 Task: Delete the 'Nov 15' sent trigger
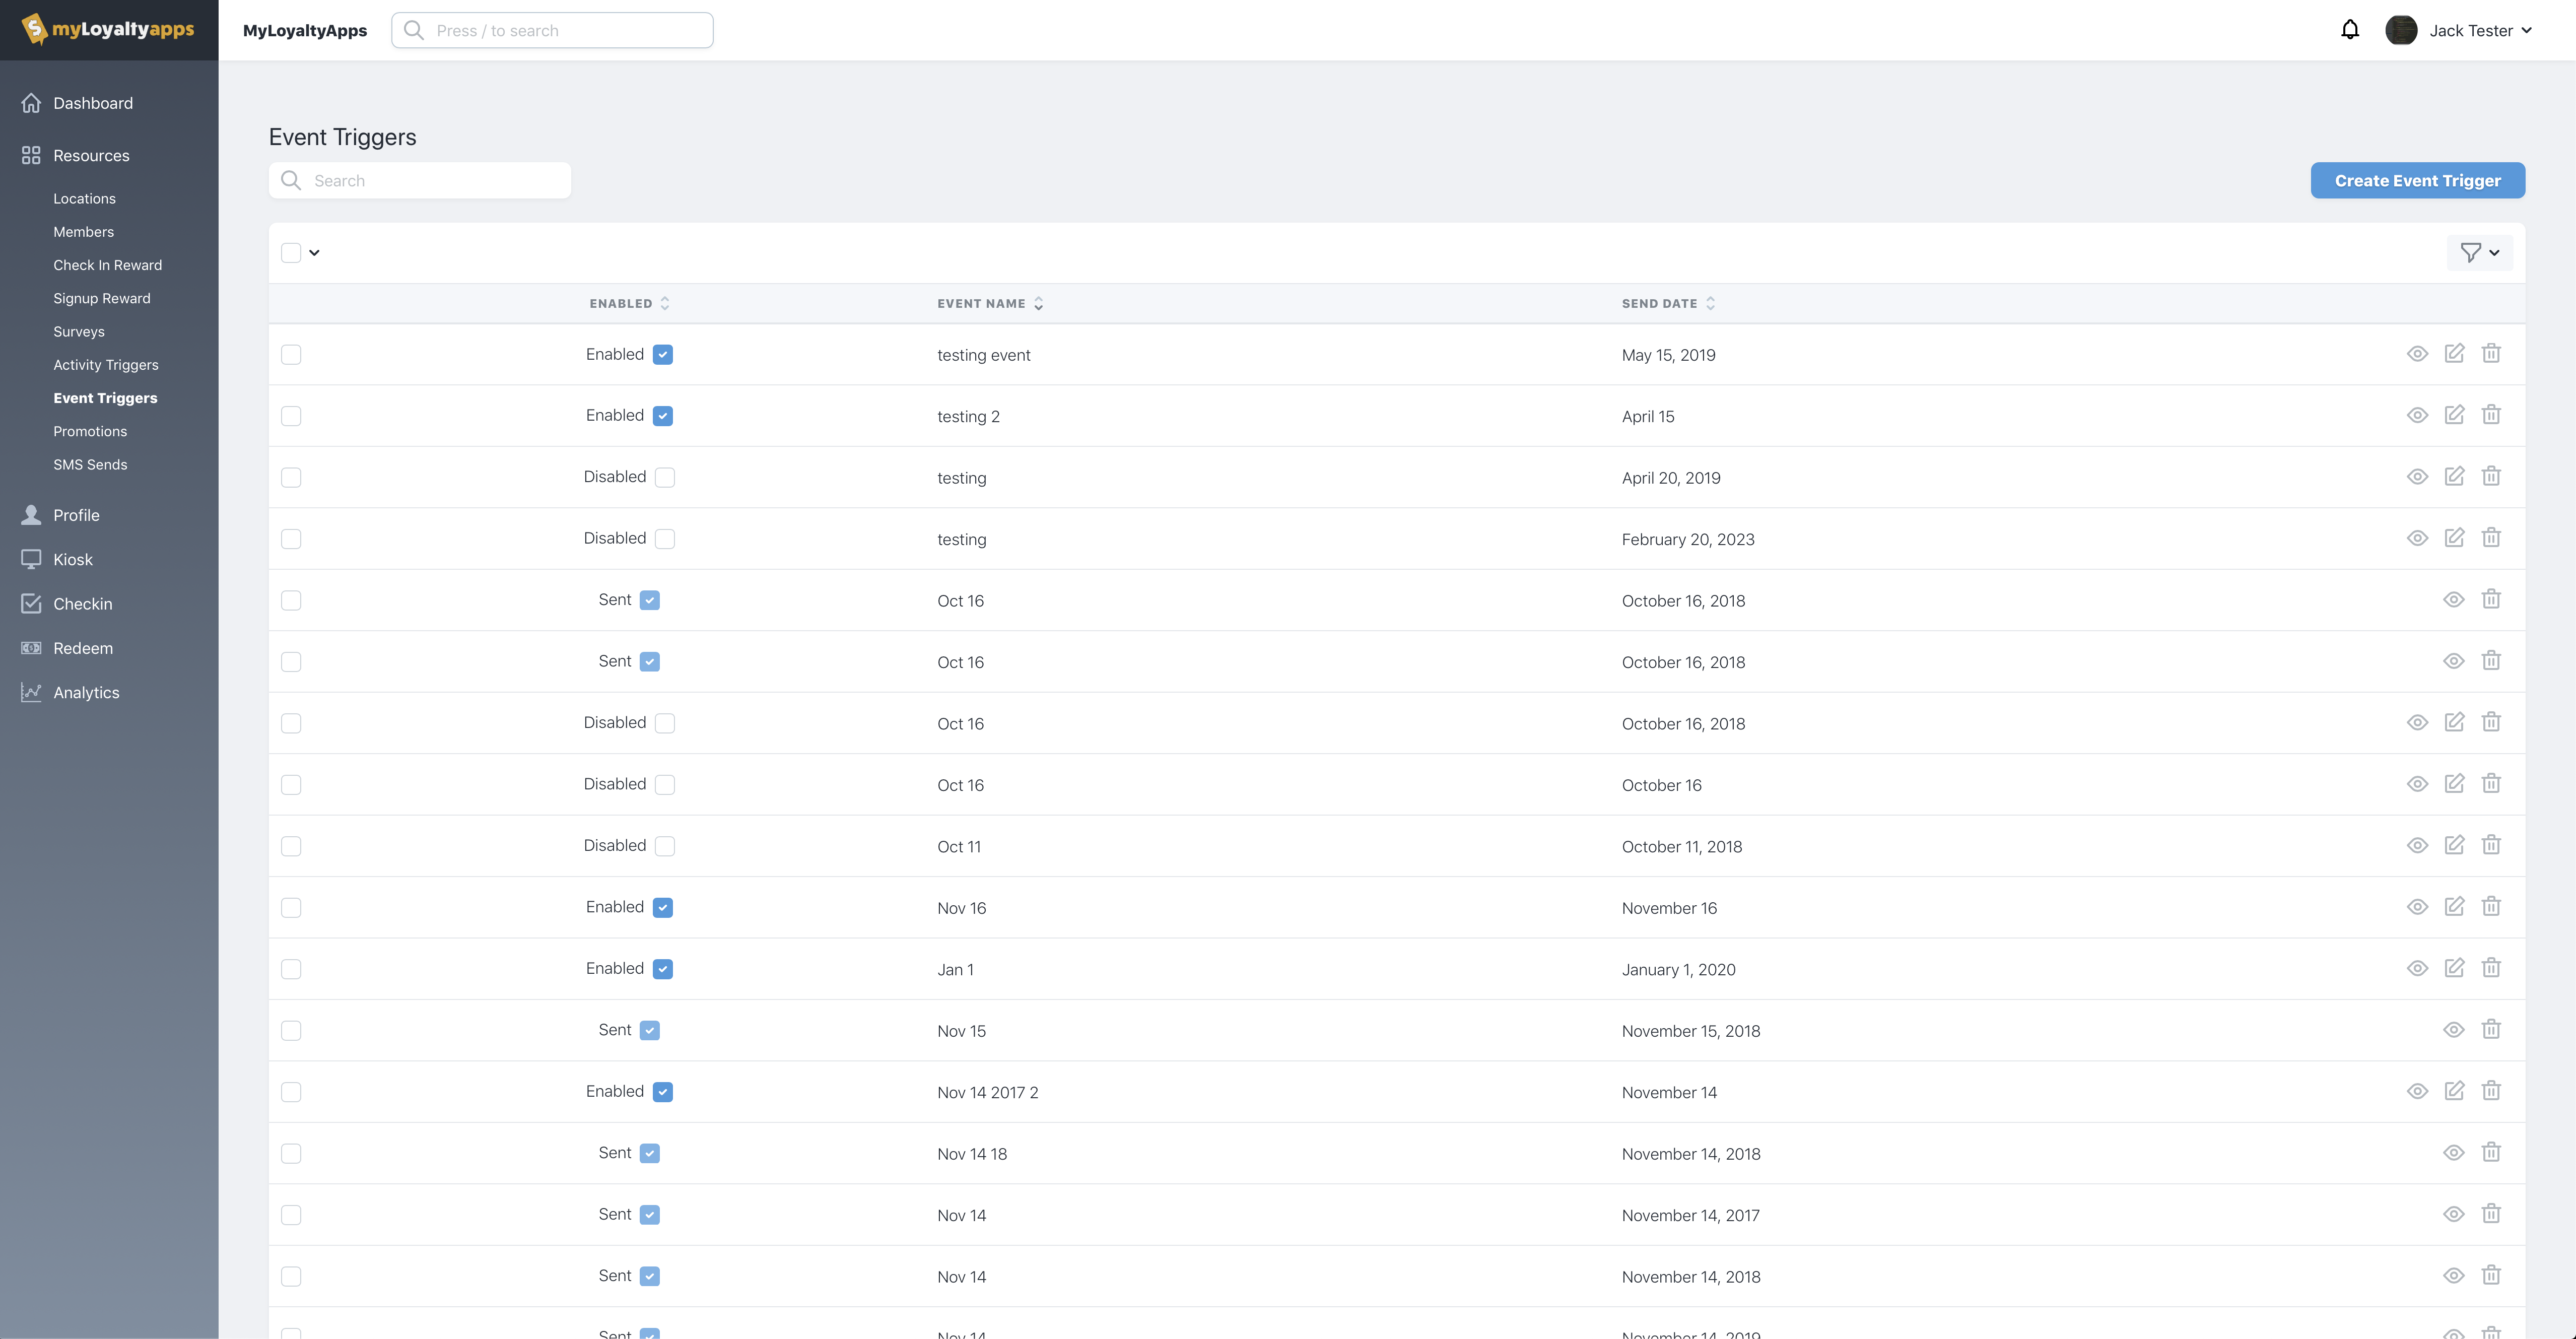[2491, 1030]
